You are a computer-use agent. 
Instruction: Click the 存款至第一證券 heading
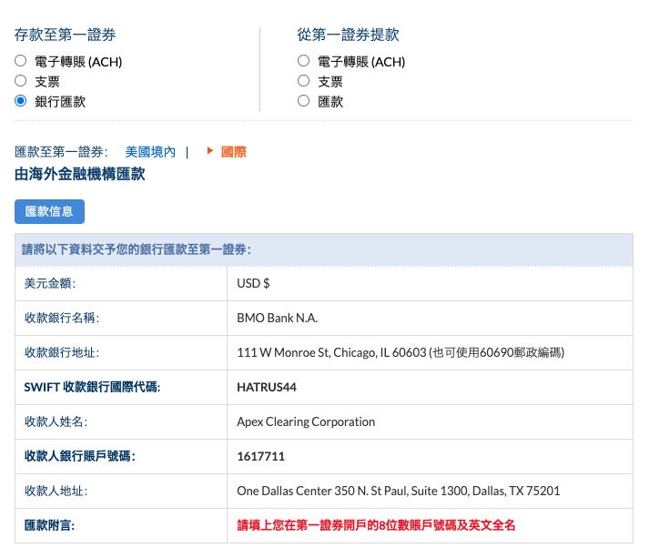[65, 35]
